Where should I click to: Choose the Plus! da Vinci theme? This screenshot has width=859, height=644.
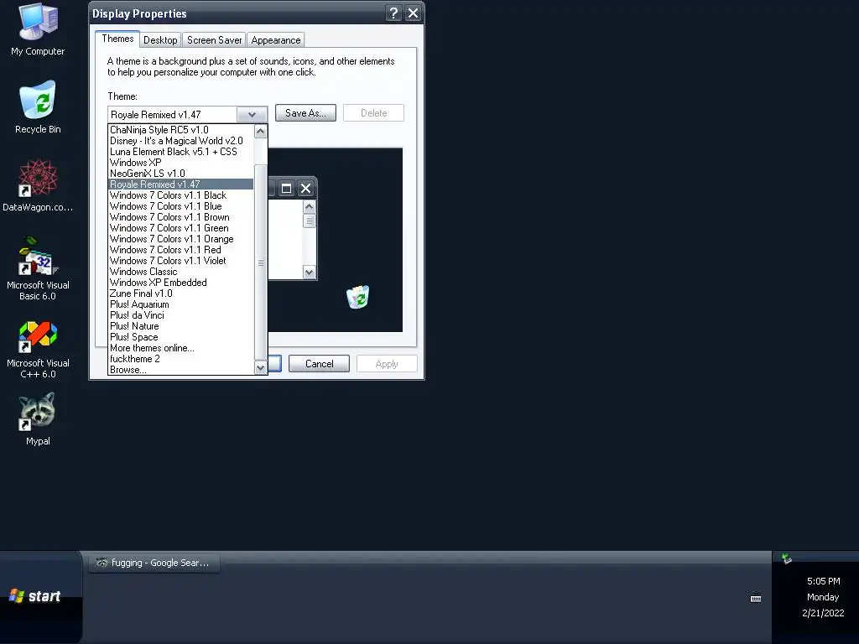(x=181, y=315)
